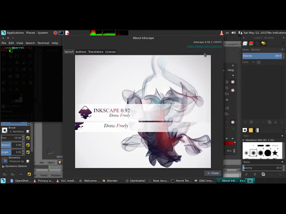The image size is (286, 214).
Task: Toggle lock alpha channel checkbox
Action: click(x=259, y=62)
